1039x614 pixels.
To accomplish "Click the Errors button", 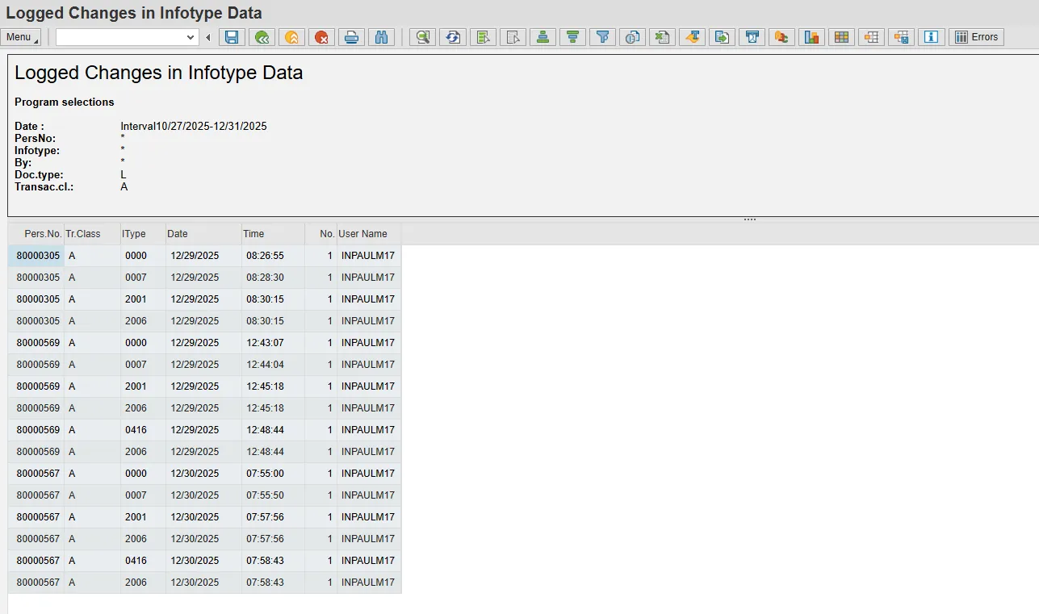I will [976, 37].
